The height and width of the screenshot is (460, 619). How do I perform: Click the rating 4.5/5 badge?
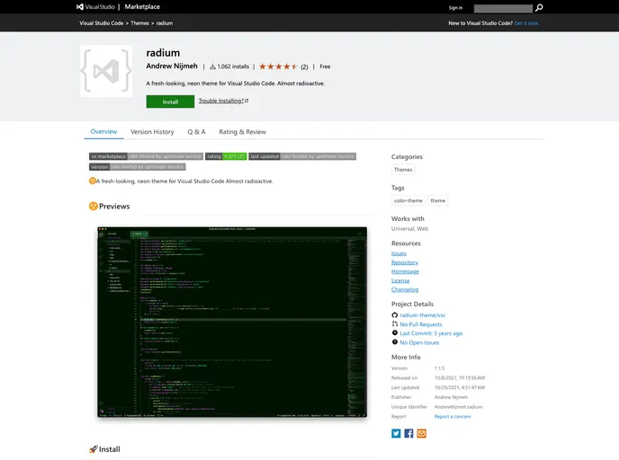click(226, 156)
